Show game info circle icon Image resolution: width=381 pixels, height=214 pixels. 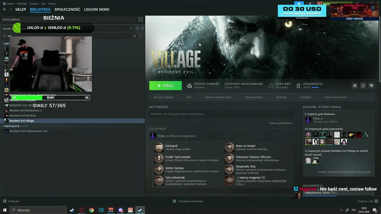point(363,86)
